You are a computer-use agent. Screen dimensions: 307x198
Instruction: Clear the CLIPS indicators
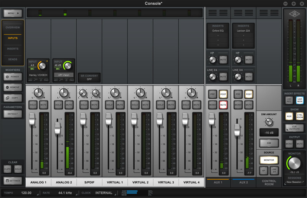click(7, 169)
